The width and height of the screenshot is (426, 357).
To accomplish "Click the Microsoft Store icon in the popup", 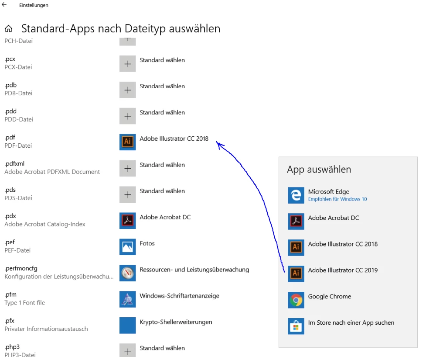I will coord(296,326).
